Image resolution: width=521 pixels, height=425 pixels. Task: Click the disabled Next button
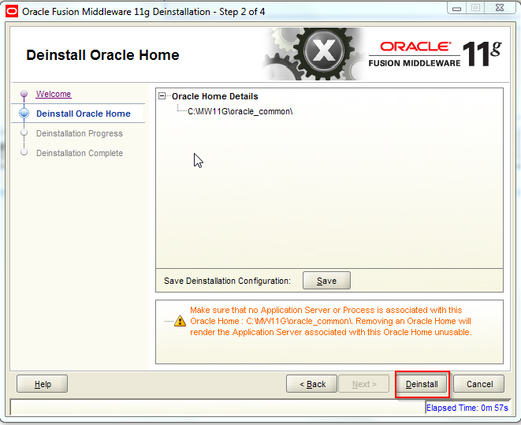coord(364,384)
